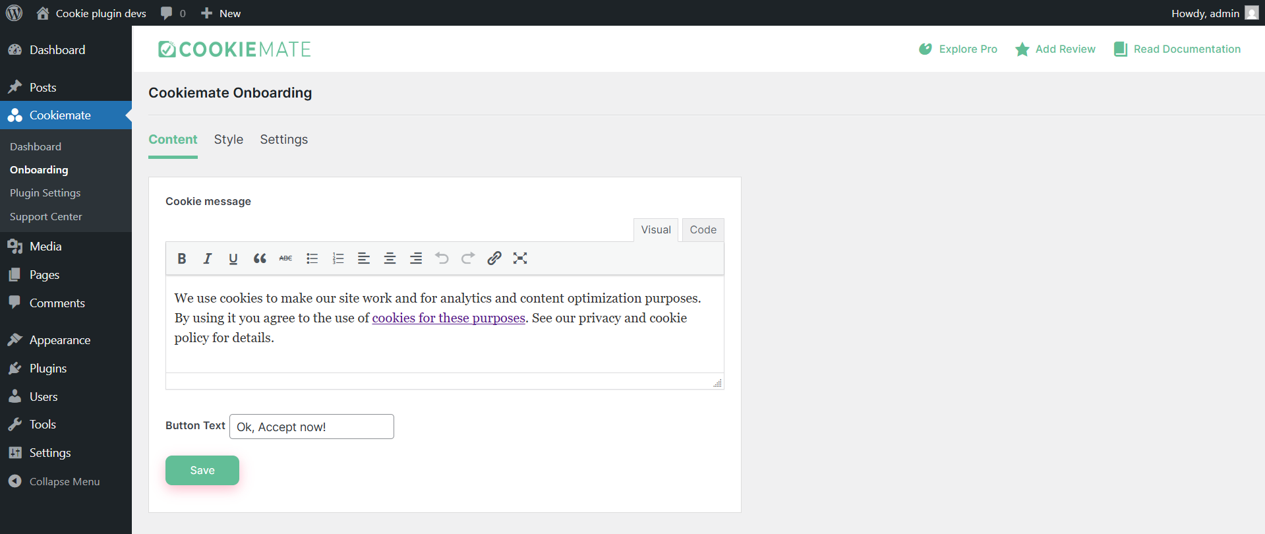This screenshot has height=534, width=1265.
Task: Open Comments in the sidebar
Action: click(66, 303)
